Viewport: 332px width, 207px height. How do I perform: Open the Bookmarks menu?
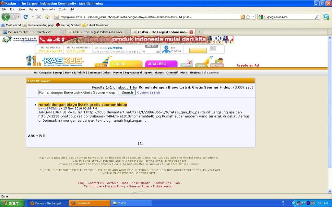(x=48, y=9)
